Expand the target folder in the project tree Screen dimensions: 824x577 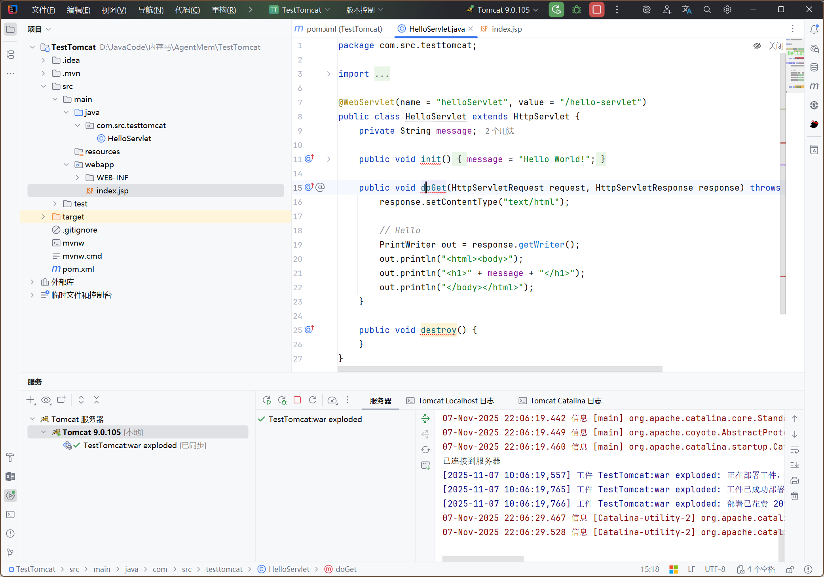[44, 217]
